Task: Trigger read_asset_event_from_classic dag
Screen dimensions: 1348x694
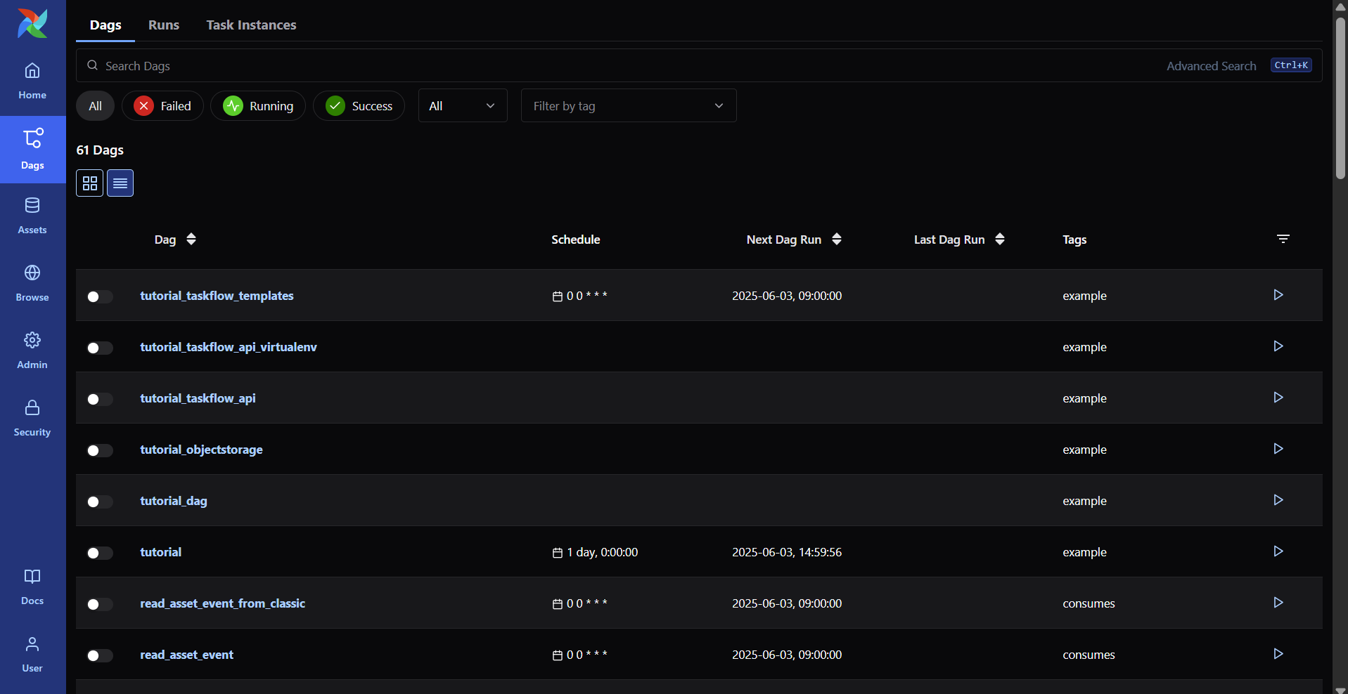Action: pos(1278,603)
